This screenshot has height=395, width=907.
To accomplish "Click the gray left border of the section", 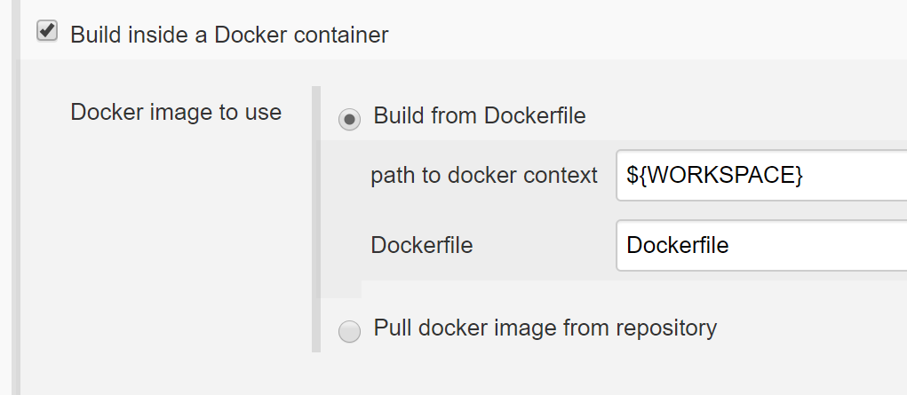I will point(14,222).
